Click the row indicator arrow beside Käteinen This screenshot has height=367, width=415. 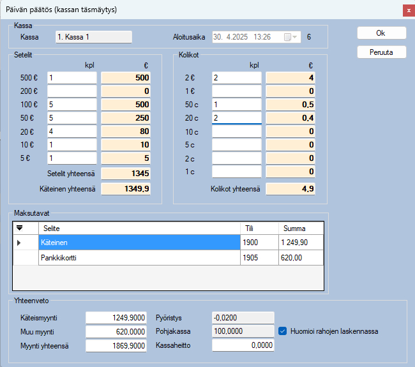[19, 243]
